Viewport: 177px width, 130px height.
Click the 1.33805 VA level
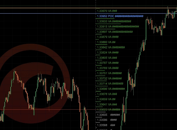[x=107, y=58]
